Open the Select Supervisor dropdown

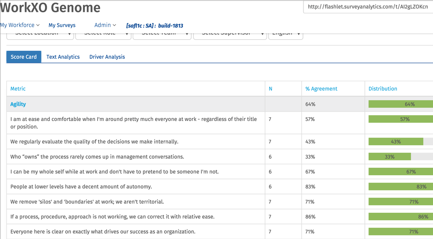(230, 34)
